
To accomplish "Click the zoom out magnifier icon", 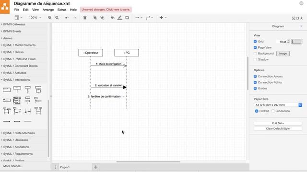I will pyautogui.click(x=57, y=18).
